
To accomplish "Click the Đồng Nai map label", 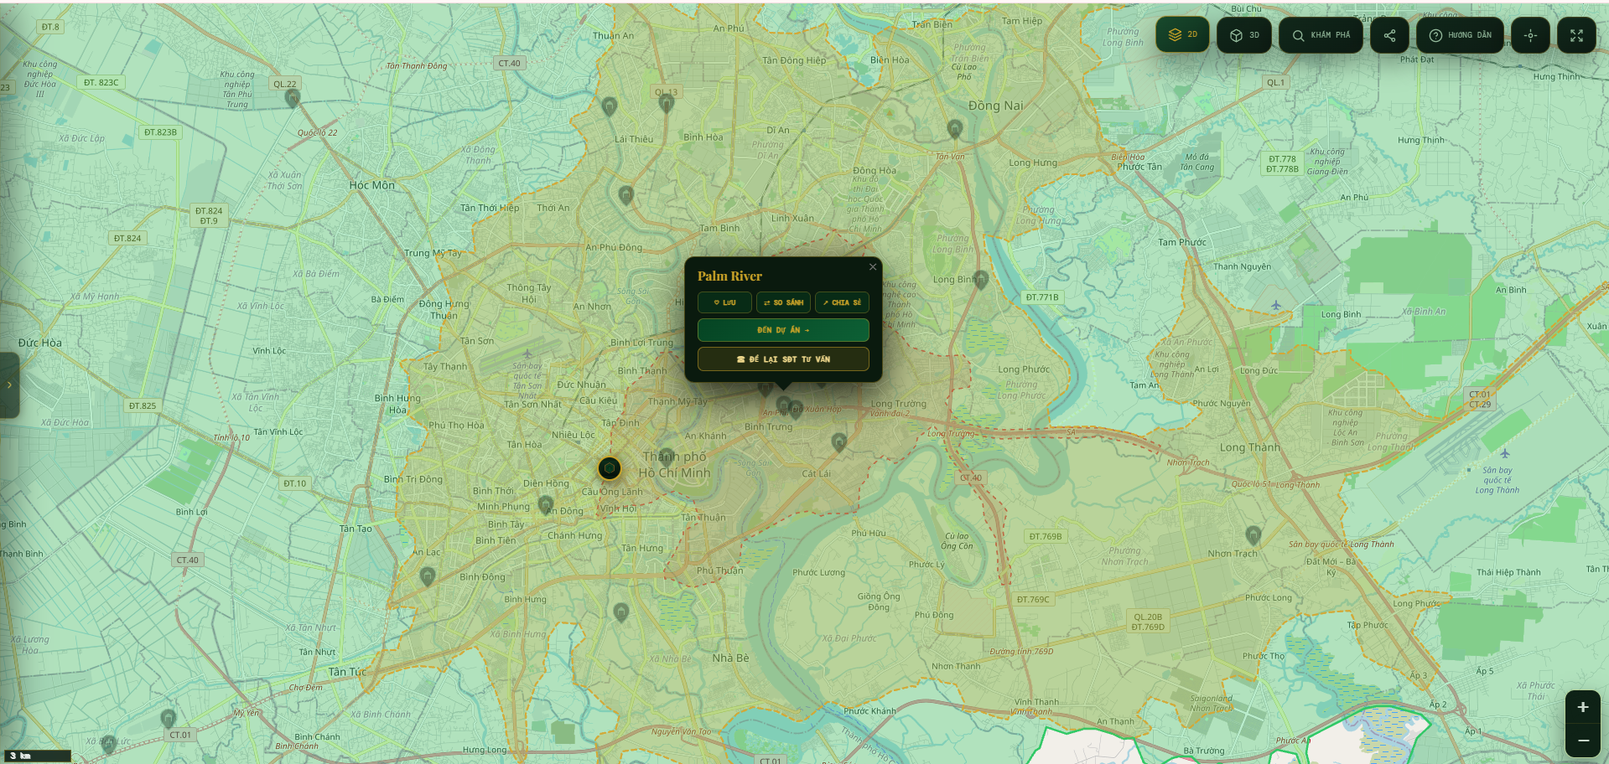I will click(996, 106).
